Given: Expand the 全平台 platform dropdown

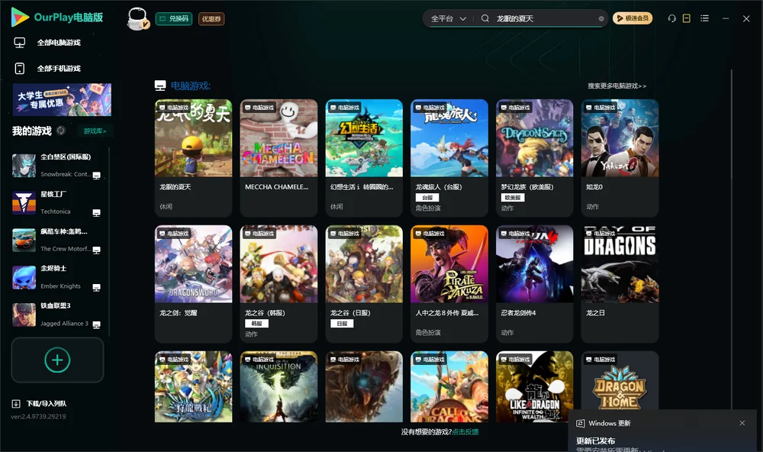Looking at the screenshot, I should pyautogui.click(x=448, y=18).
